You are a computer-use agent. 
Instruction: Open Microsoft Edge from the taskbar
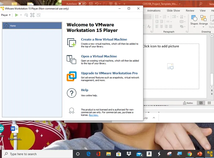pos(89,154)
